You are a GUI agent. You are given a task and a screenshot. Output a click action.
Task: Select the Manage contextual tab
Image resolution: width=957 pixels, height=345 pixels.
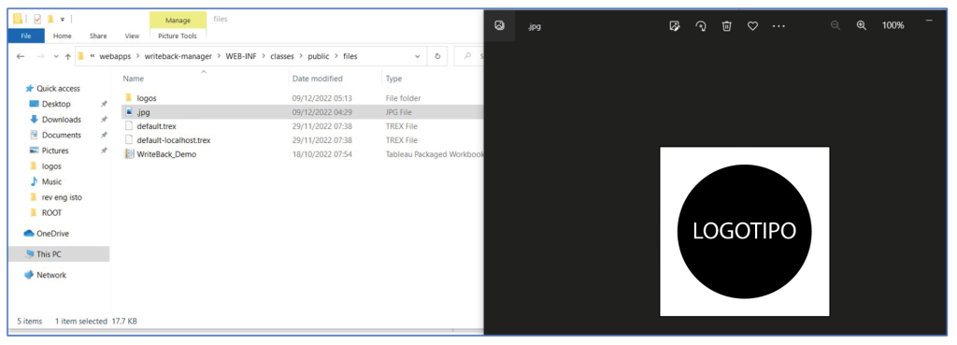[x=178, y=21]
